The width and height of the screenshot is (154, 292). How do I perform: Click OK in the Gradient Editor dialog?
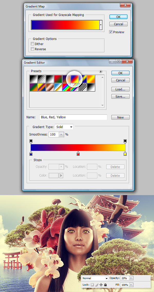120,73
